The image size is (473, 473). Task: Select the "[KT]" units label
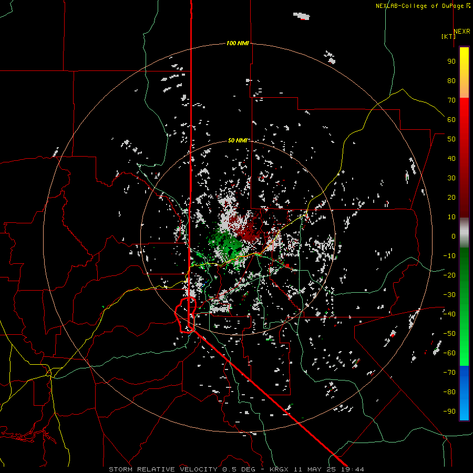click(449, 36)
